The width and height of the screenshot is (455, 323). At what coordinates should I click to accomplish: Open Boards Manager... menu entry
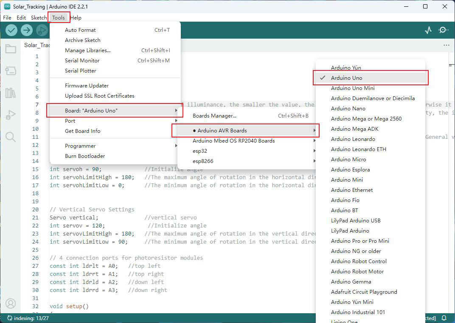coord(247,116)
